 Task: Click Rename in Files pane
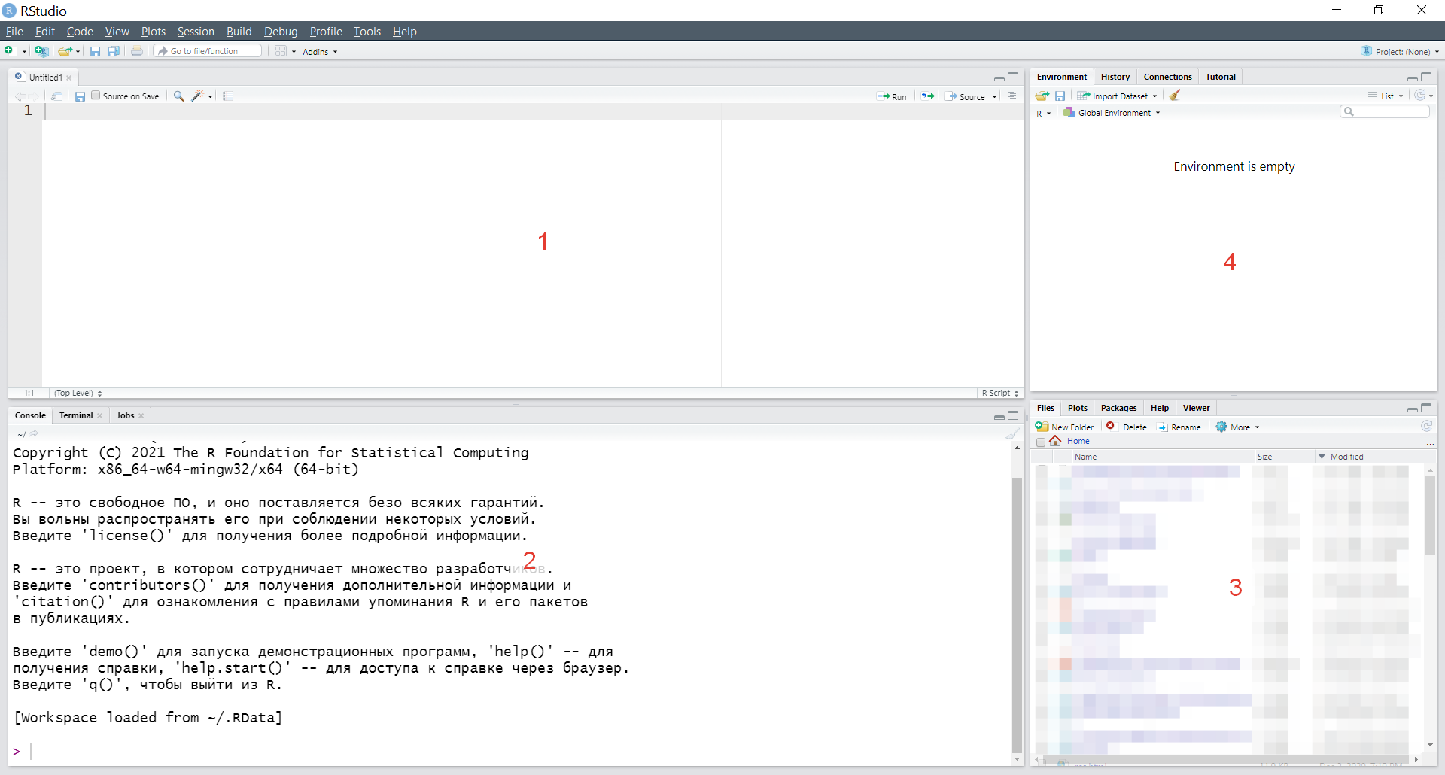coord(1179,427)
